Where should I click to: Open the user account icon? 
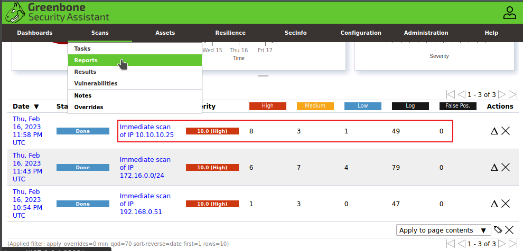coord(509,13)
